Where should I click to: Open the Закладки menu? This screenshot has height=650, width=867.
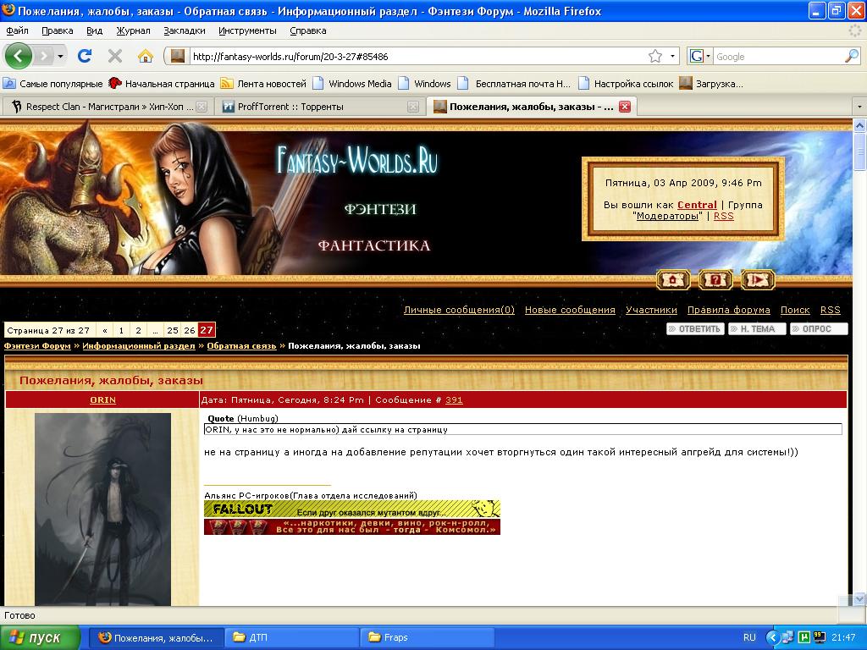pos(184,30)
